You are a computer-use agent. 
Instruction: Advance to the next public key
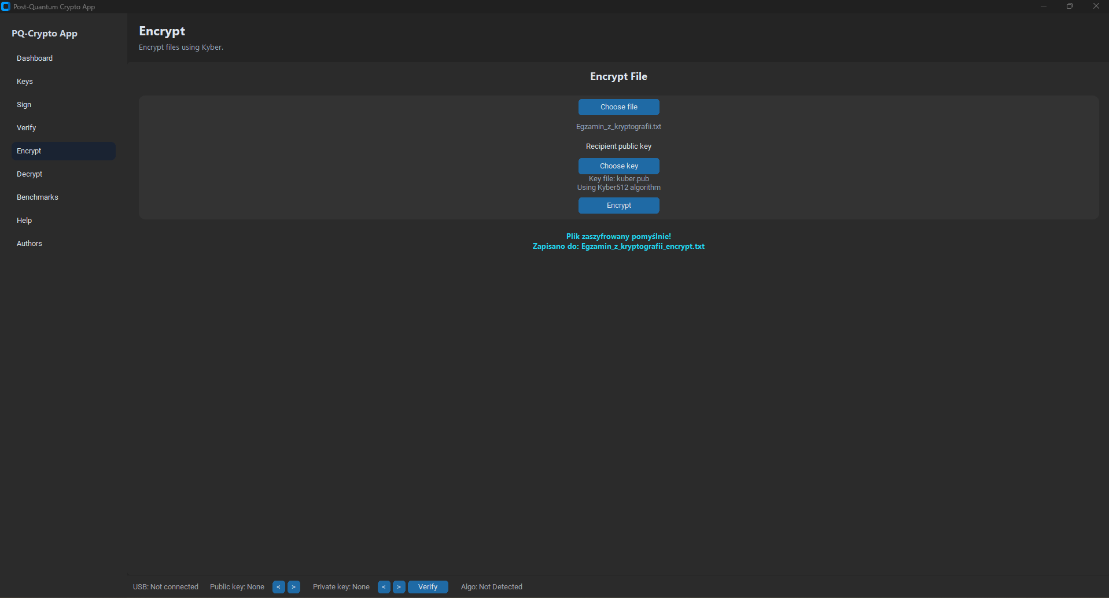[293, 586]
